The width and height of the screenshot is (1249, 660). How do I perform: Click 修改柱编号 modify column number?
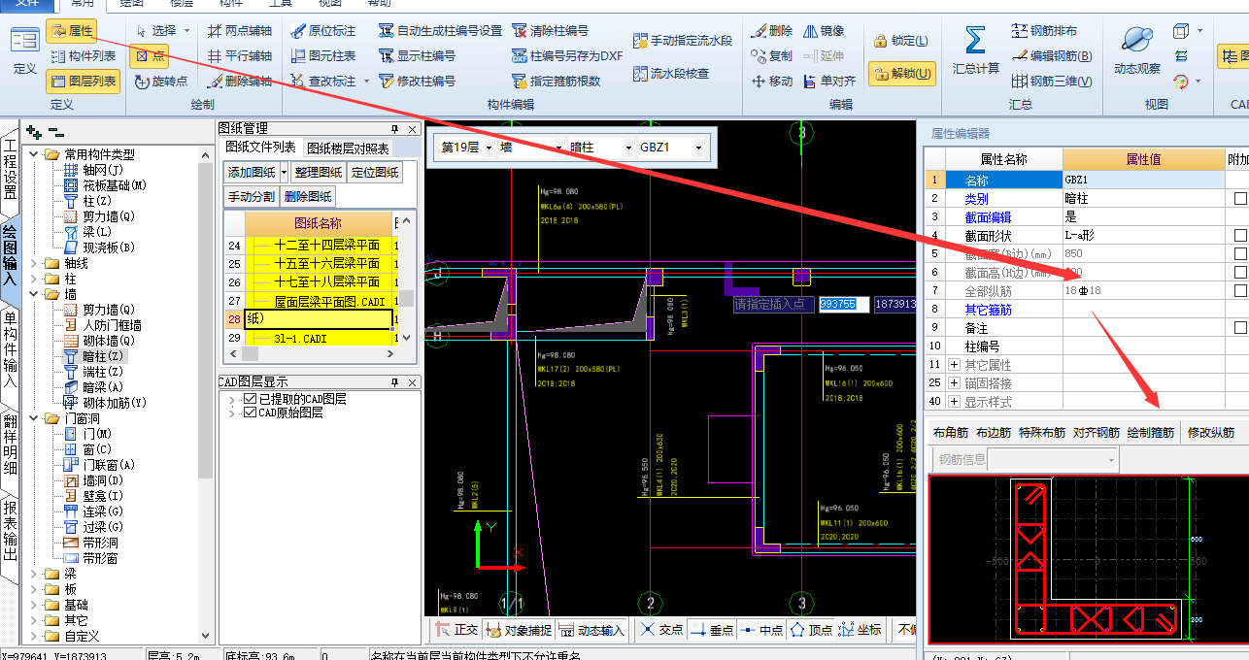click(x=418, y=82)
